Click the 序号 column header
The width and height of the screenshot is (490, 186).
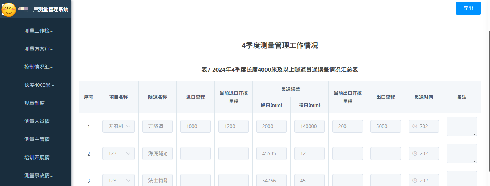pyautogui.click(x=89, y=97)
